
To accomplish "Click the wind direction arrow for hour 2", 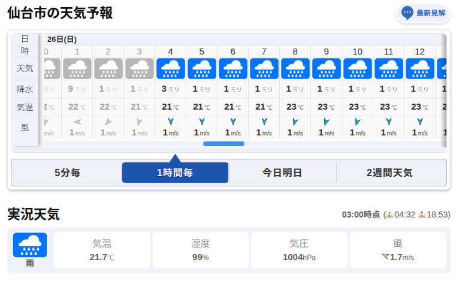I will [x=108, y=122].
